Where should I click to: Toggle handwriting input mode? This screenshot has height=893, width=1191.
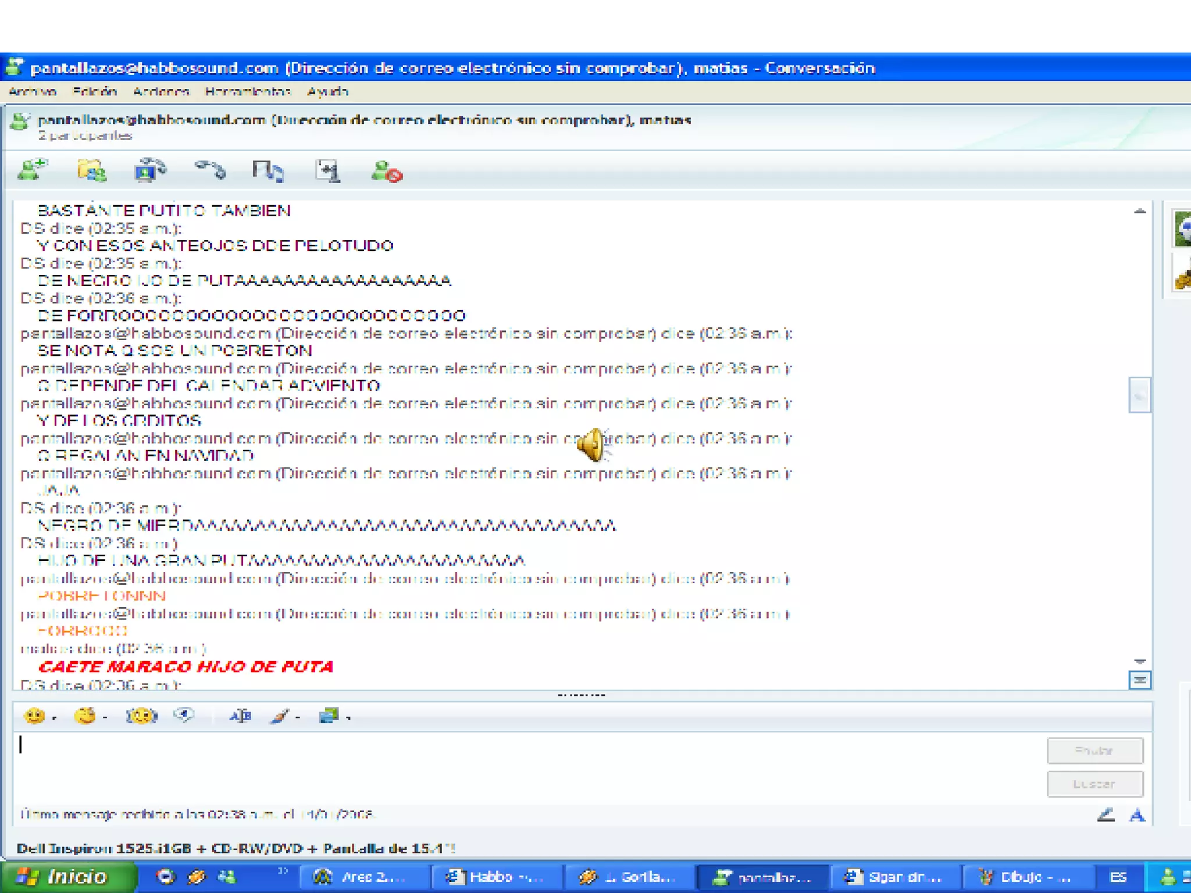pyautogui.click(x=1106, y=815)
